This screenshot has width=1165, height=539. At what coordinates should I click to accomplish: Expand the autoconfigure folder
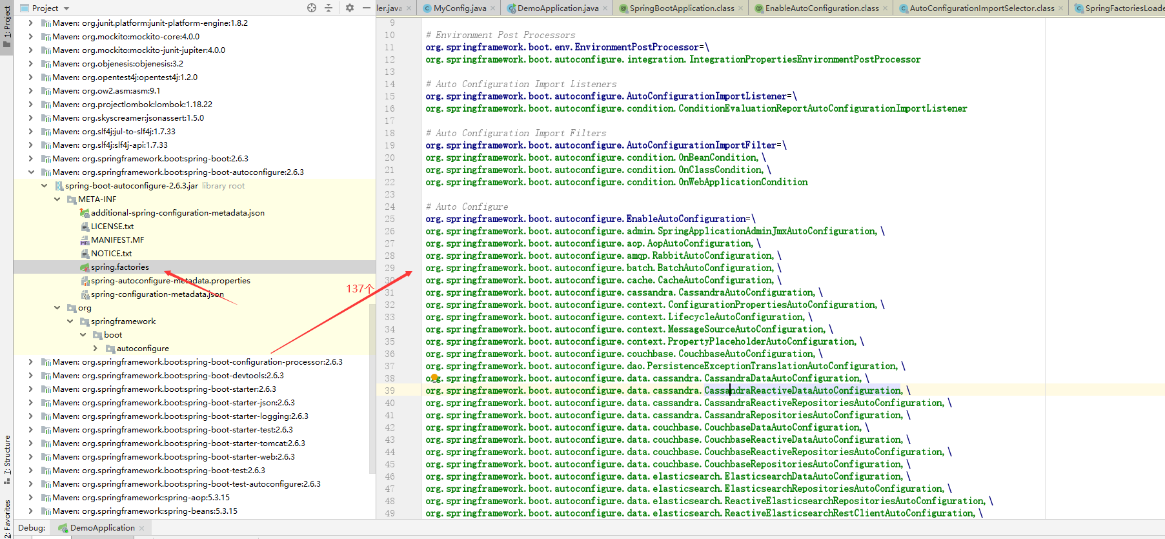point(96,348)
